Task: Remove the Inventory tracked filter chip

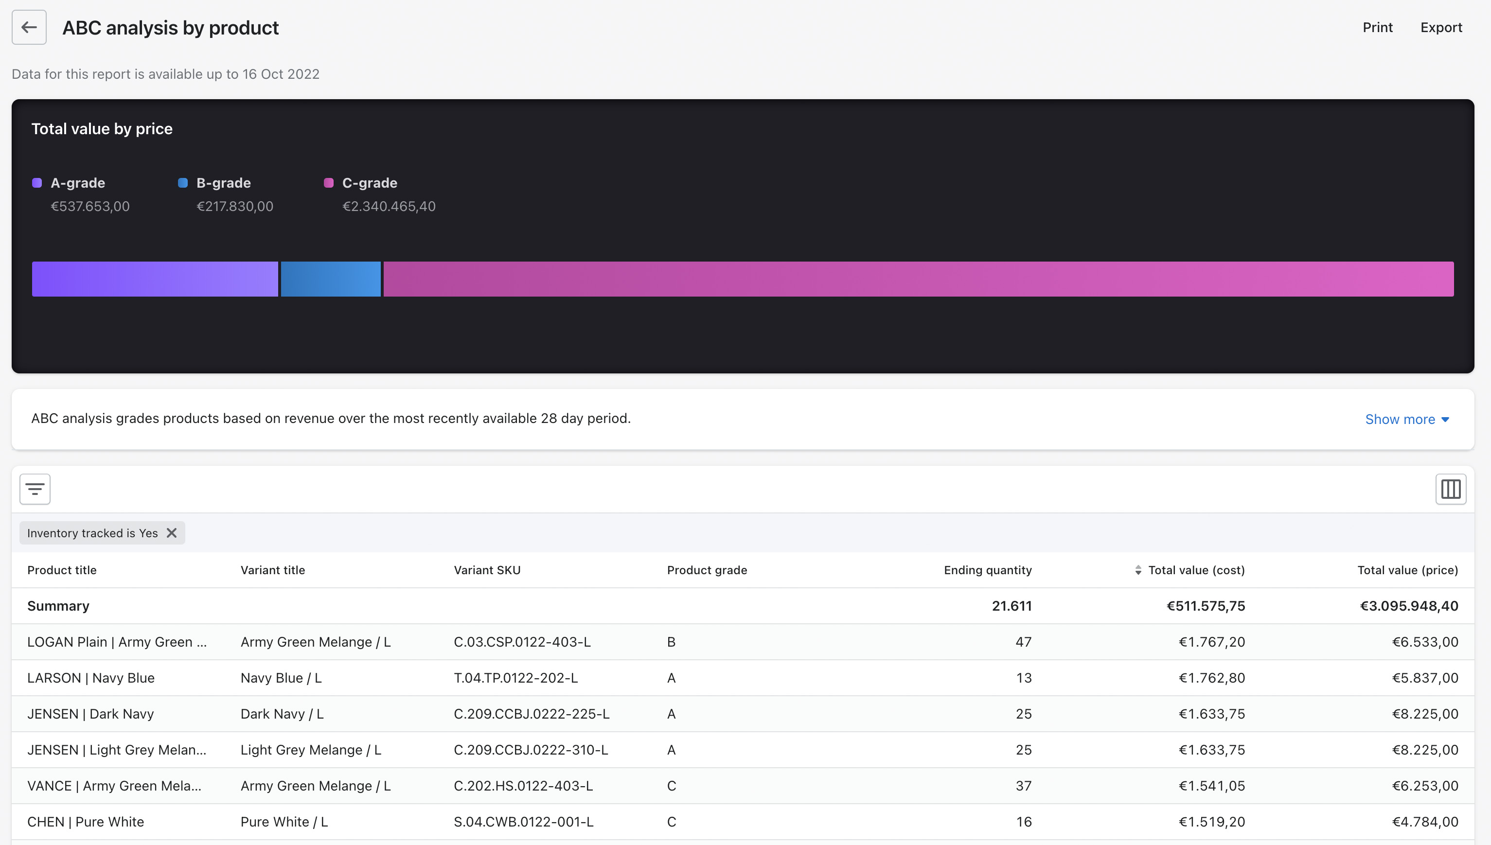Action: point(172,533)
